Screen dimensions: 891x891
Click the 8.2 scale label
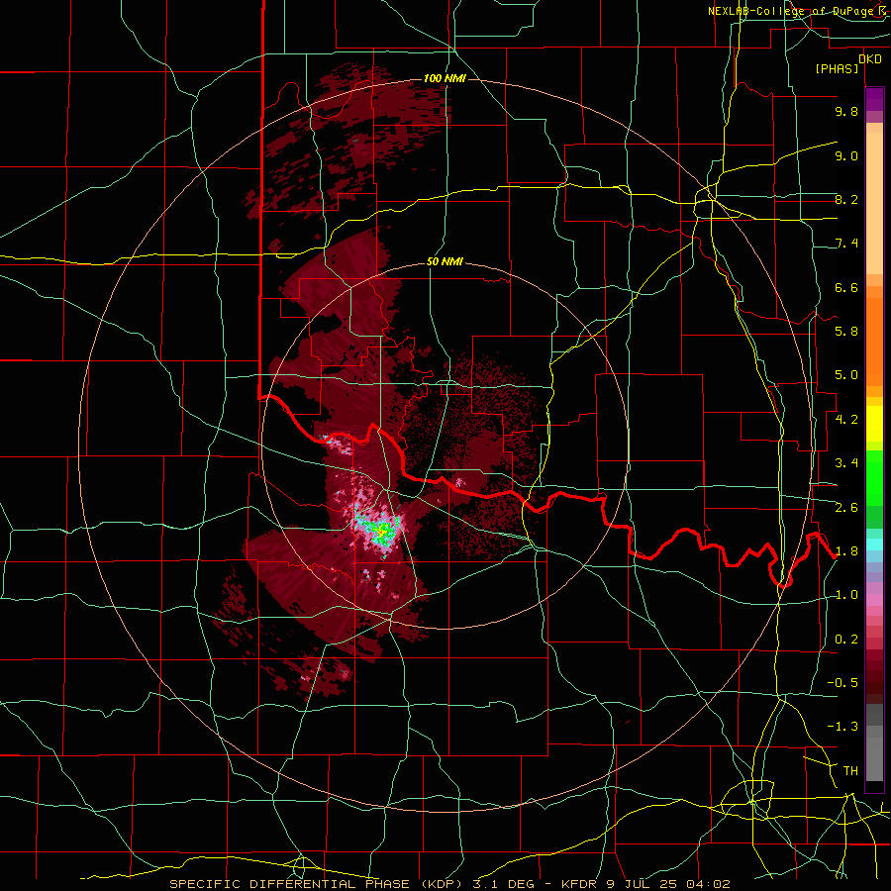(x=846, y=199)
